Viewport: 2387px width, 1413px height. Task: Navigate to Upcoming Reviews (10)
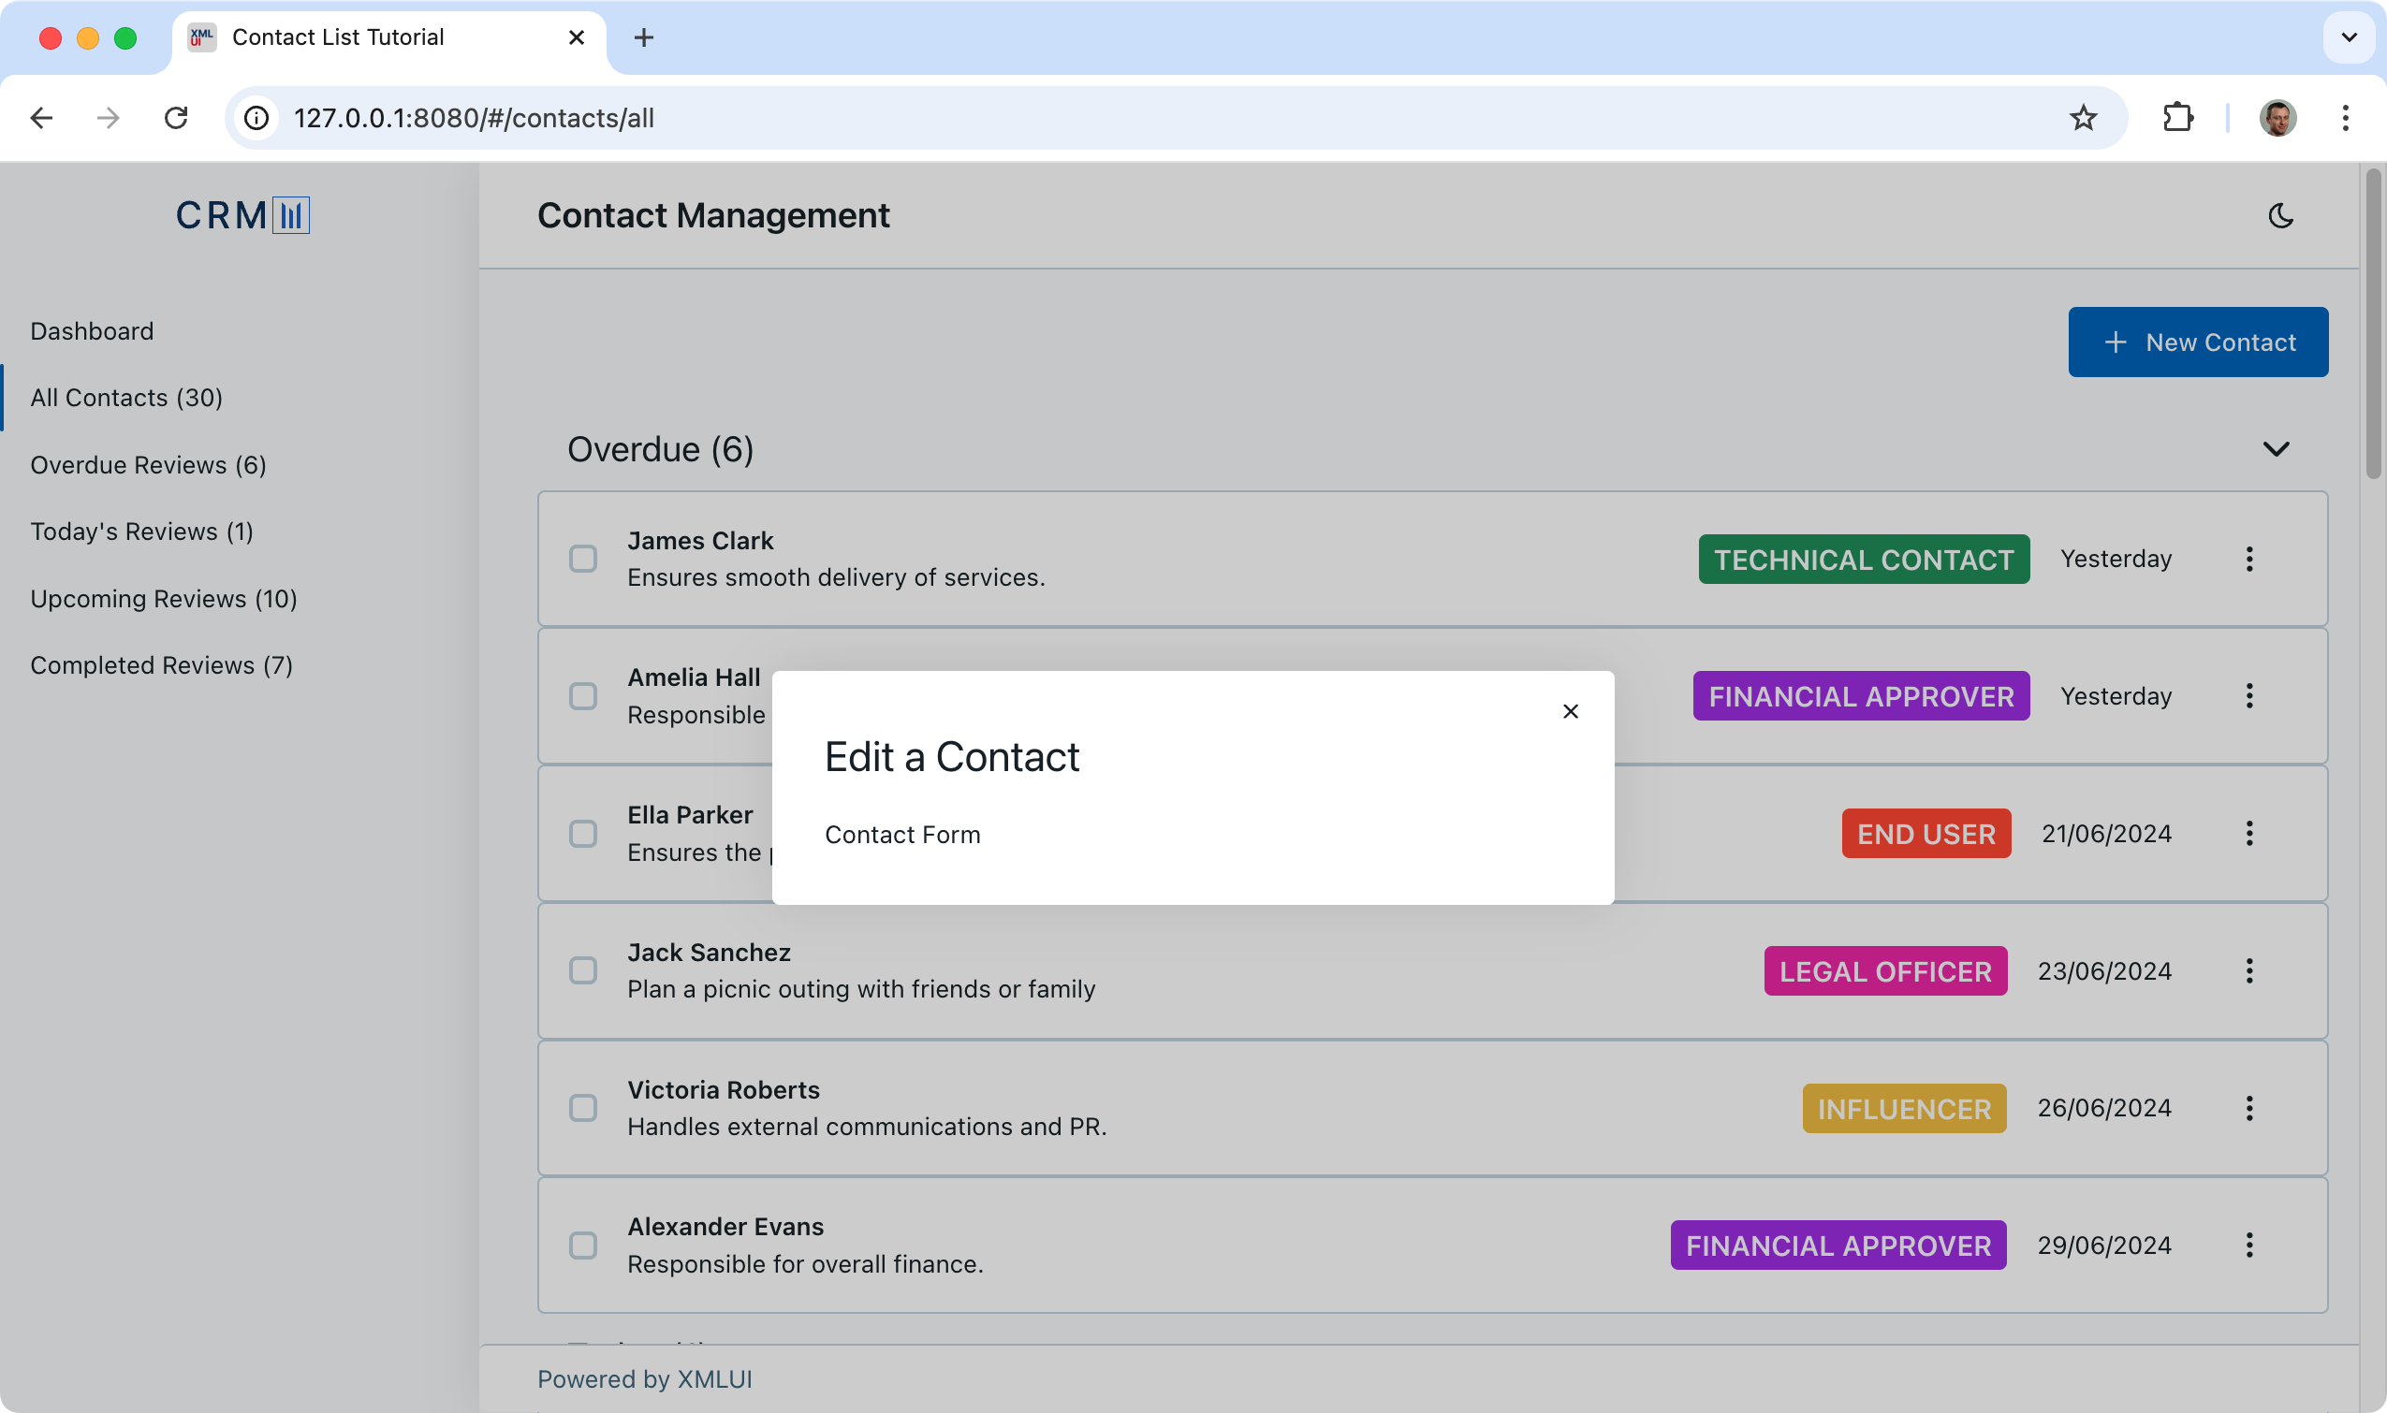164,599
